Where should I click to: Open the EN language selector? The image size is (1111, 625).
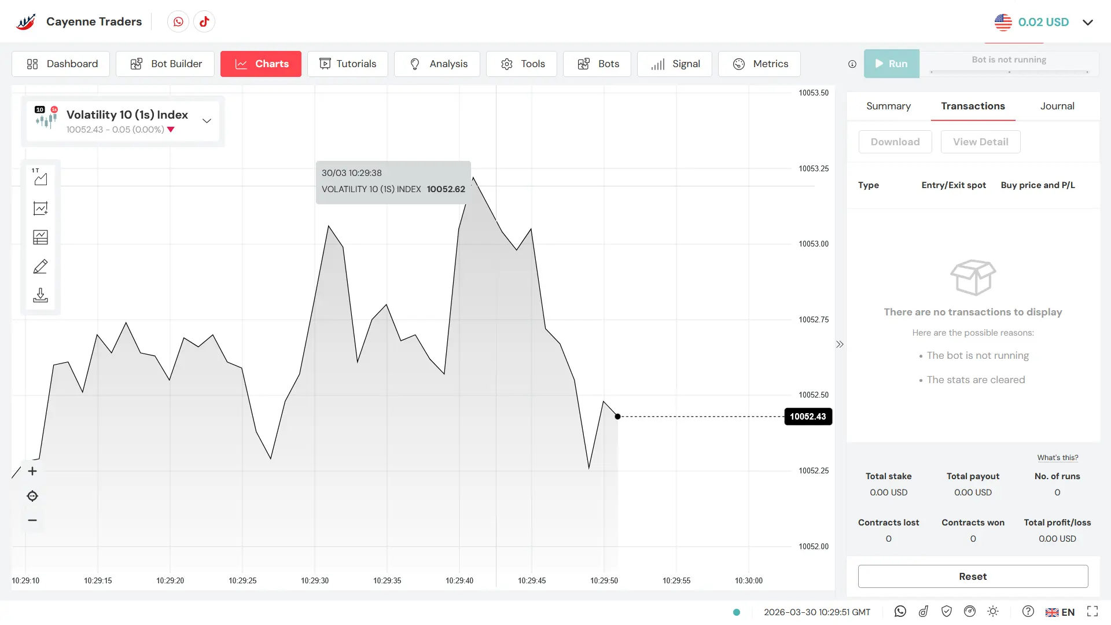1060,612
